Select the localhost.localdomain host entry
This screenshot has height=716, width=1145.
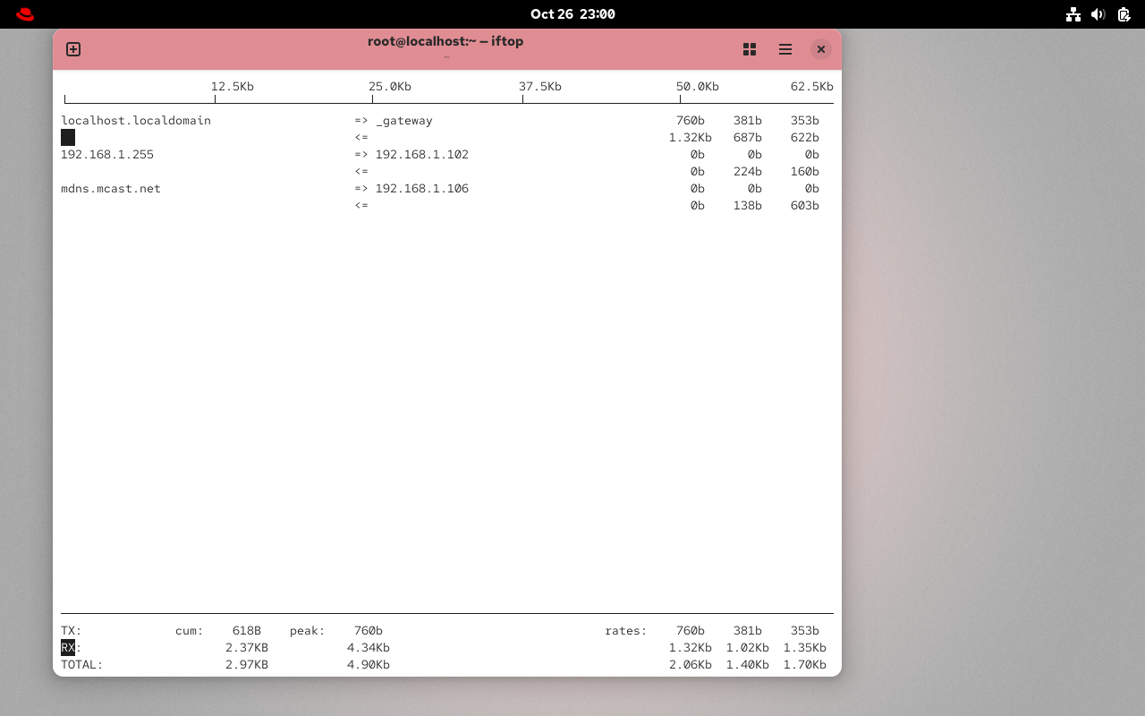(135, 120)
